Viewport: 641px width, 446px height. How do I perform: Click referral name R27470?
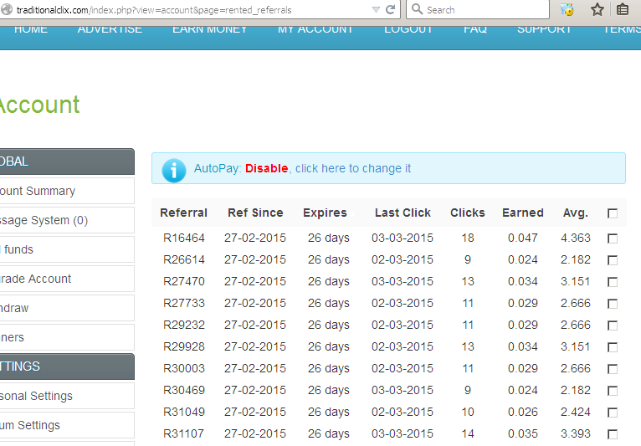[x=183, y=281]
